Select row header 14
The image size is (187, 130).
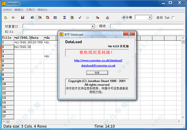pyautogui.click(x=8, y=103)
